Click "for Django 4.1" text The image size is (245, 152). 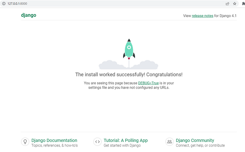tap(225, 16)
